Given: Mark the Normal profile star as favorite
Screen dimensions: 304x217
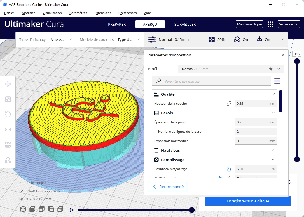Looking at the screenshot, I should coord(271,69).
